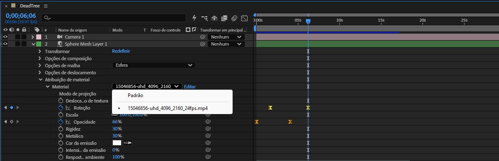
Task: Pick emission color with eyedropper
Action: (x=128, y=143)
